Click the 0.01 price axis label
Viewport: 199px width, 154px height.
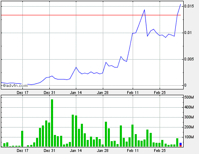click(x=188, y=33)
